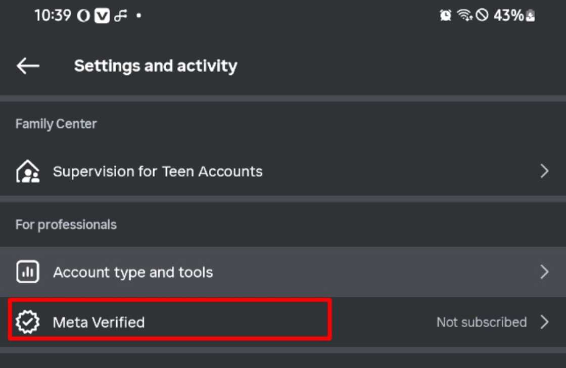
Task: Tap the Opera notification icon in status bar
Action: click(x=83, y=16)
